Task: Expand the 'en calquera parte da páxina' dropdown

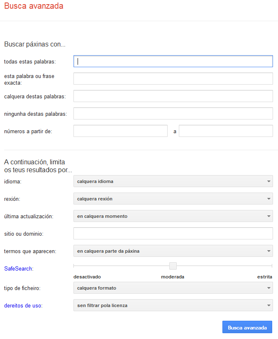Action: coord(173,251)
